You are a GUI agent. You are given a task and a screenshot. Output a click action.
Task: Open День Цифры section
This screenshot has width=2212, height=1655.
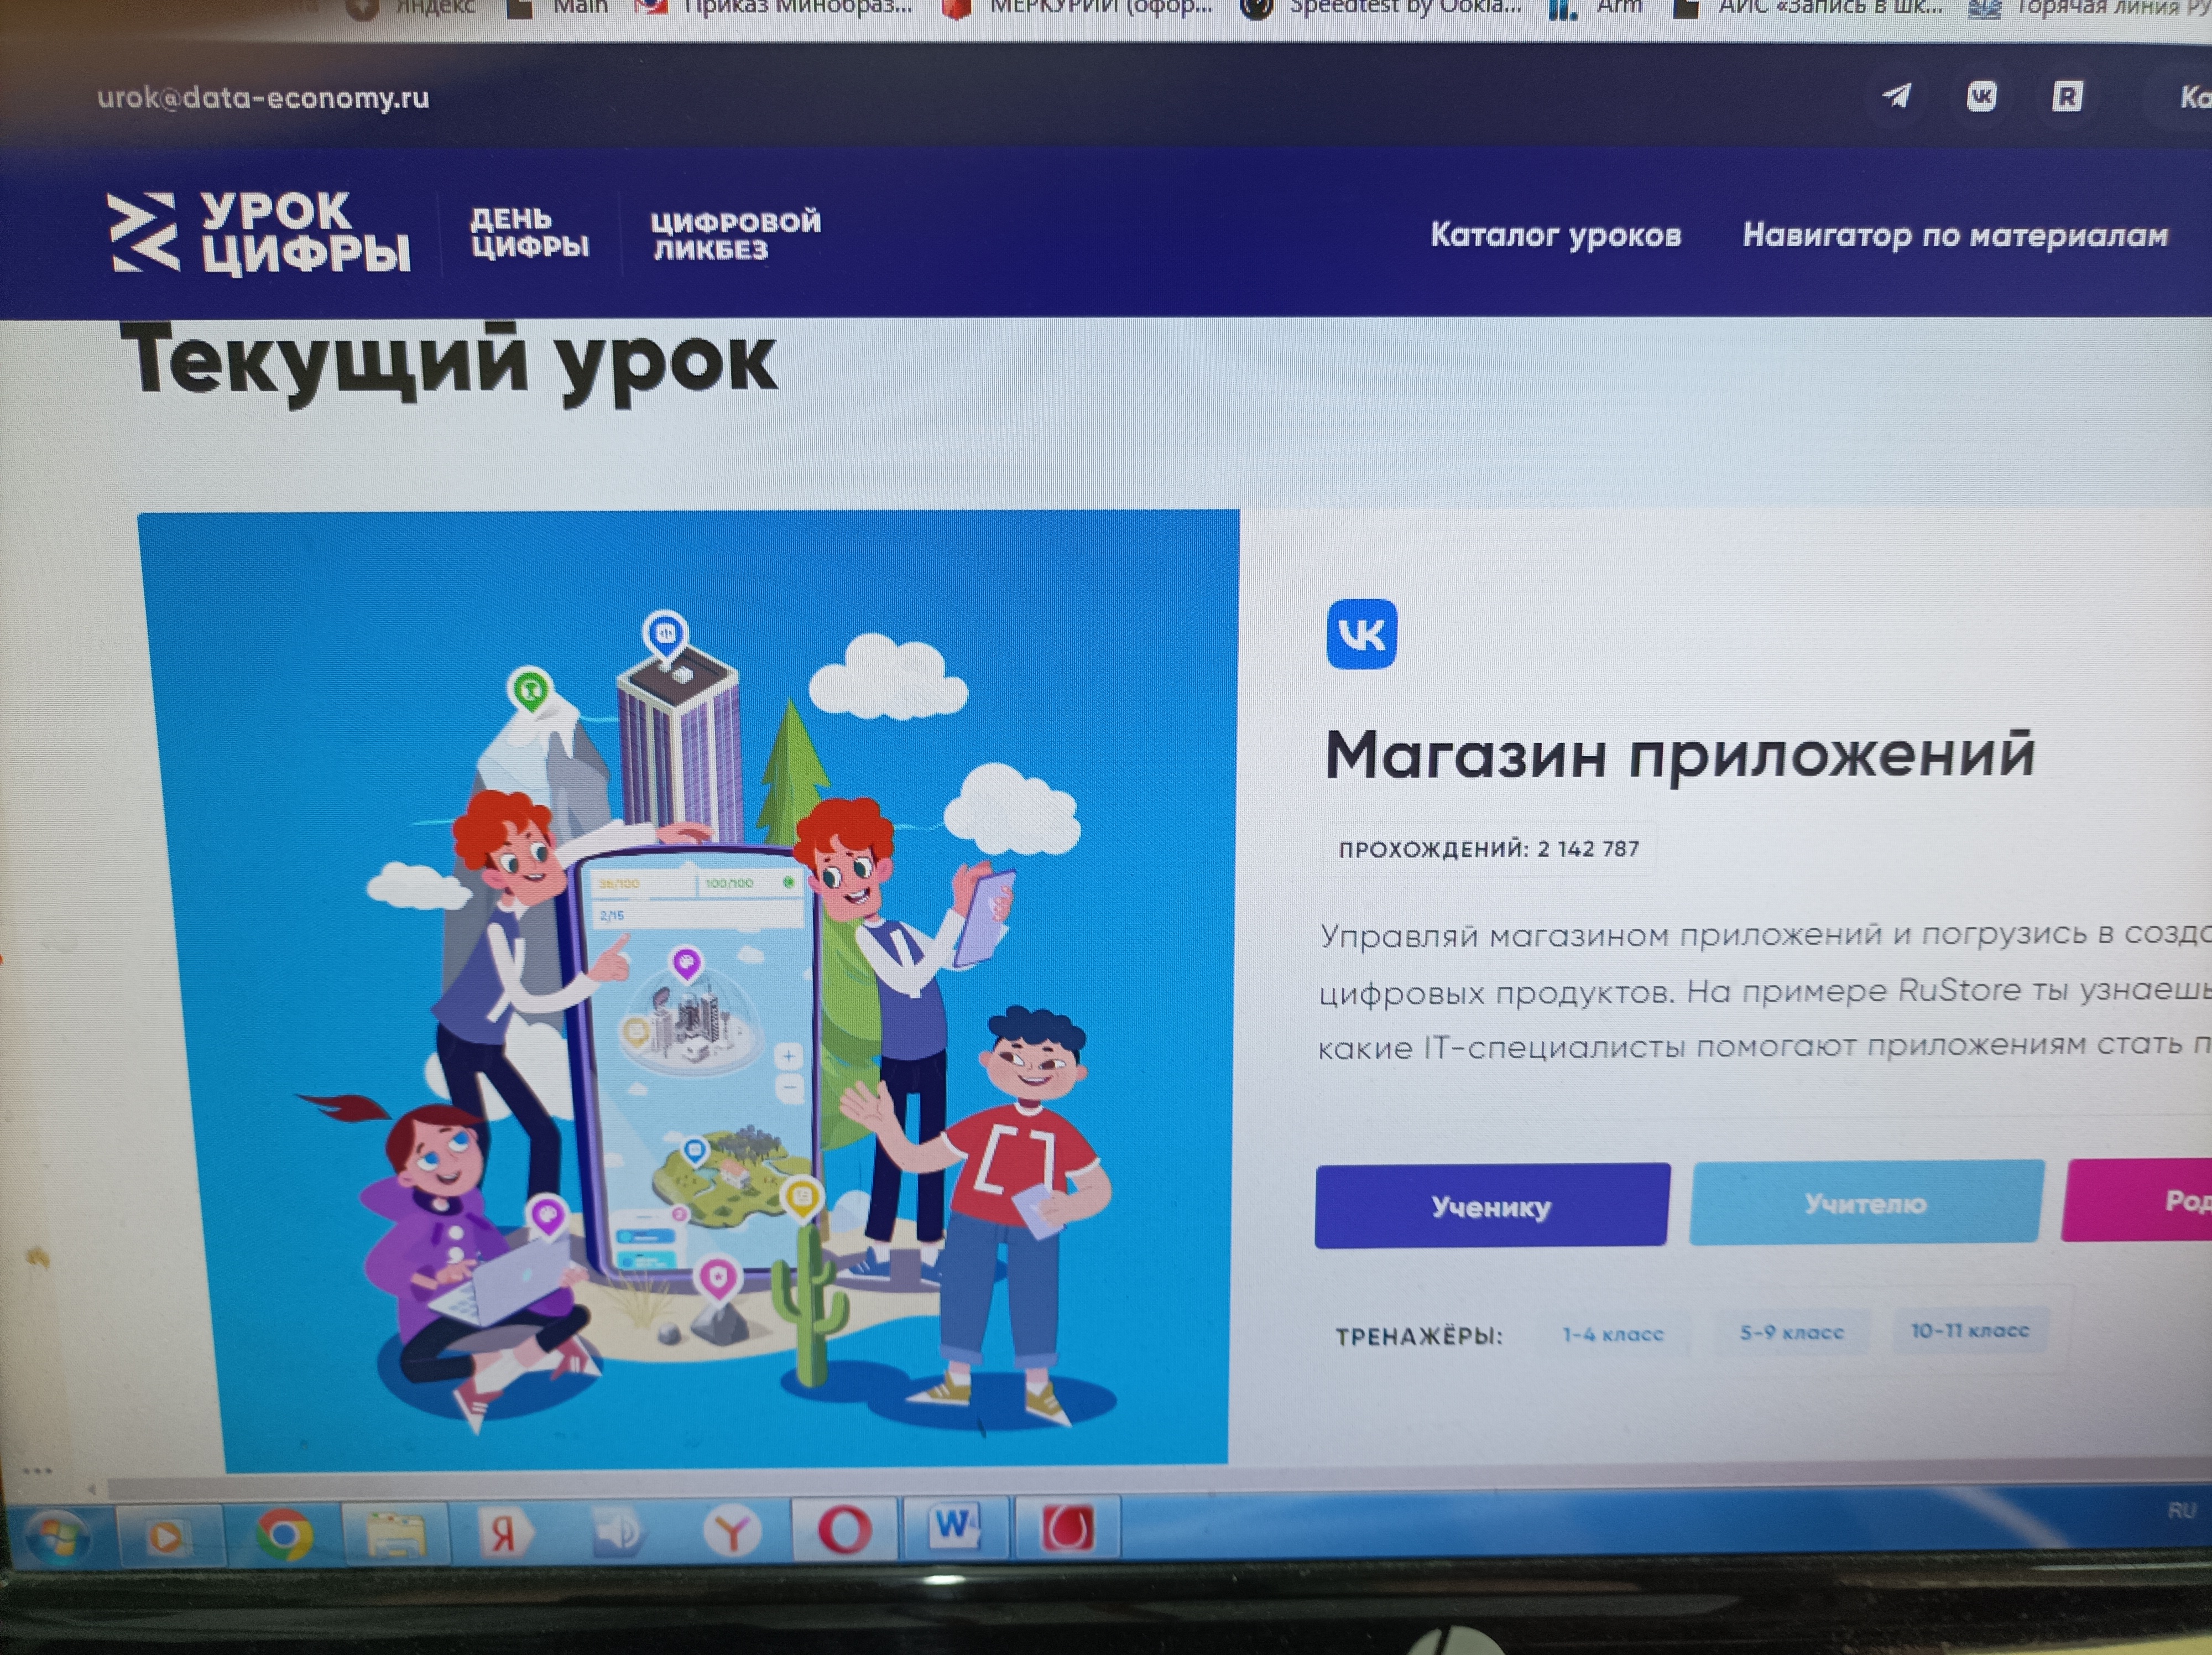[x=530, y=232]
